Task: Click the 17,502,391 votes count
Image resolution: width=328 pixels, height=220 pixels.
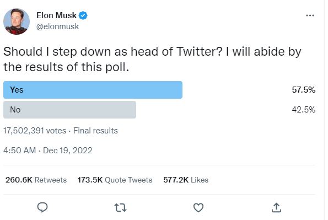Action: (x=35, y=131)
